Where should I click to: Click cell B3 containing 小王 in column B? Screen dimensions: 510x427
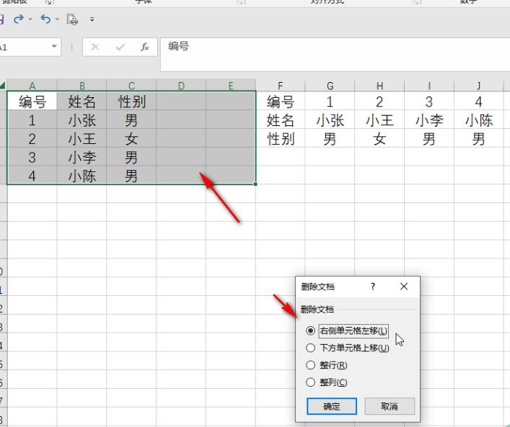82,138
